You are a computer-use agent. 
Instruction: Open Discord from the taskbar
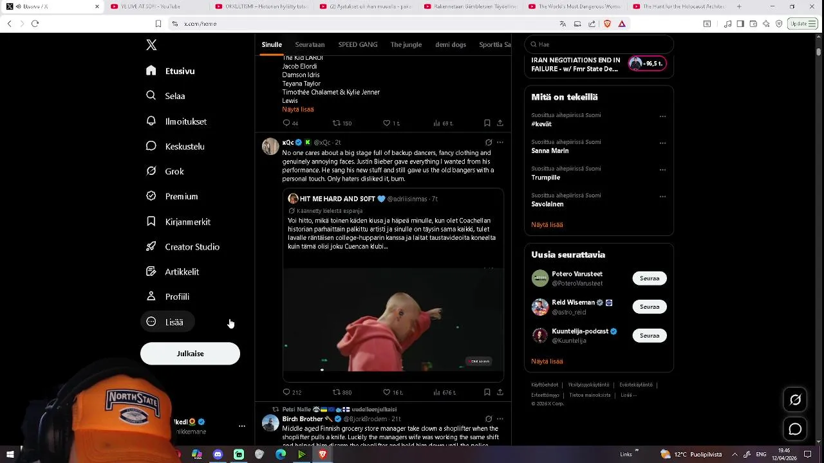218,455
